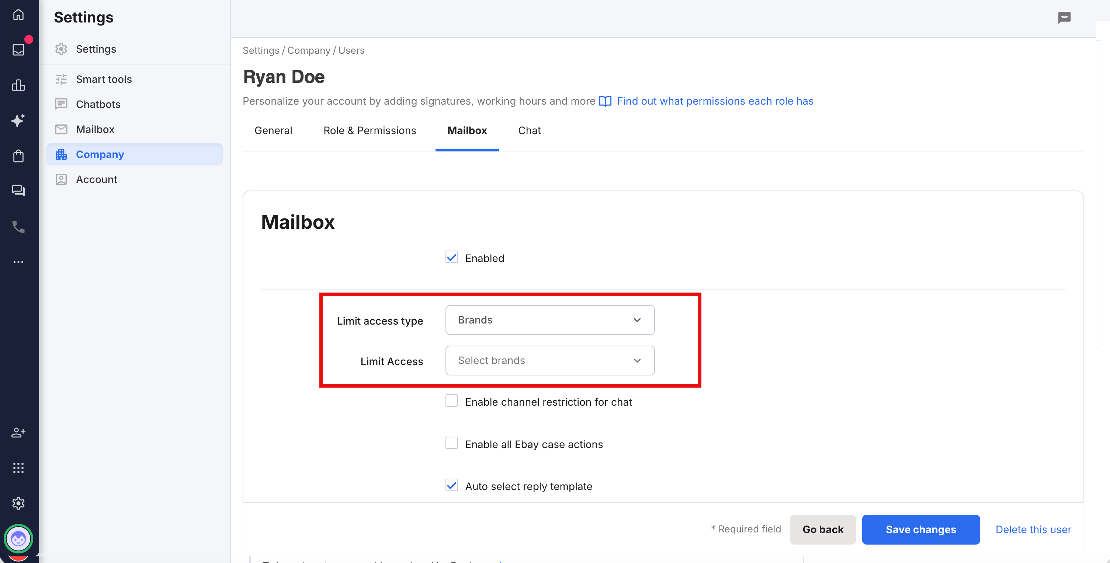Click the Settings breadcrumb link
The width and height of the screenshot is (1110, 563).
(261, 50)
